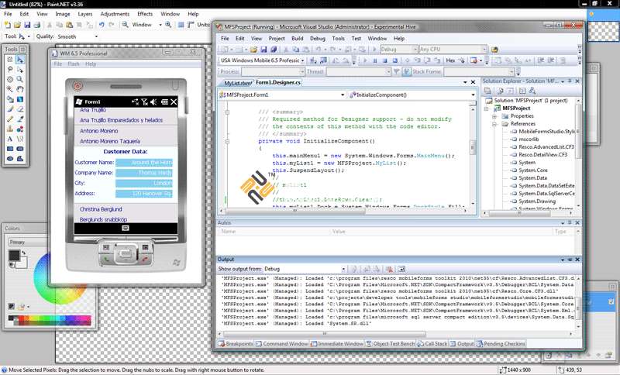Viewport: 620px width, 375px height.
Task: Expand the References node in Solution Explorer
Action: click(494, 124)
